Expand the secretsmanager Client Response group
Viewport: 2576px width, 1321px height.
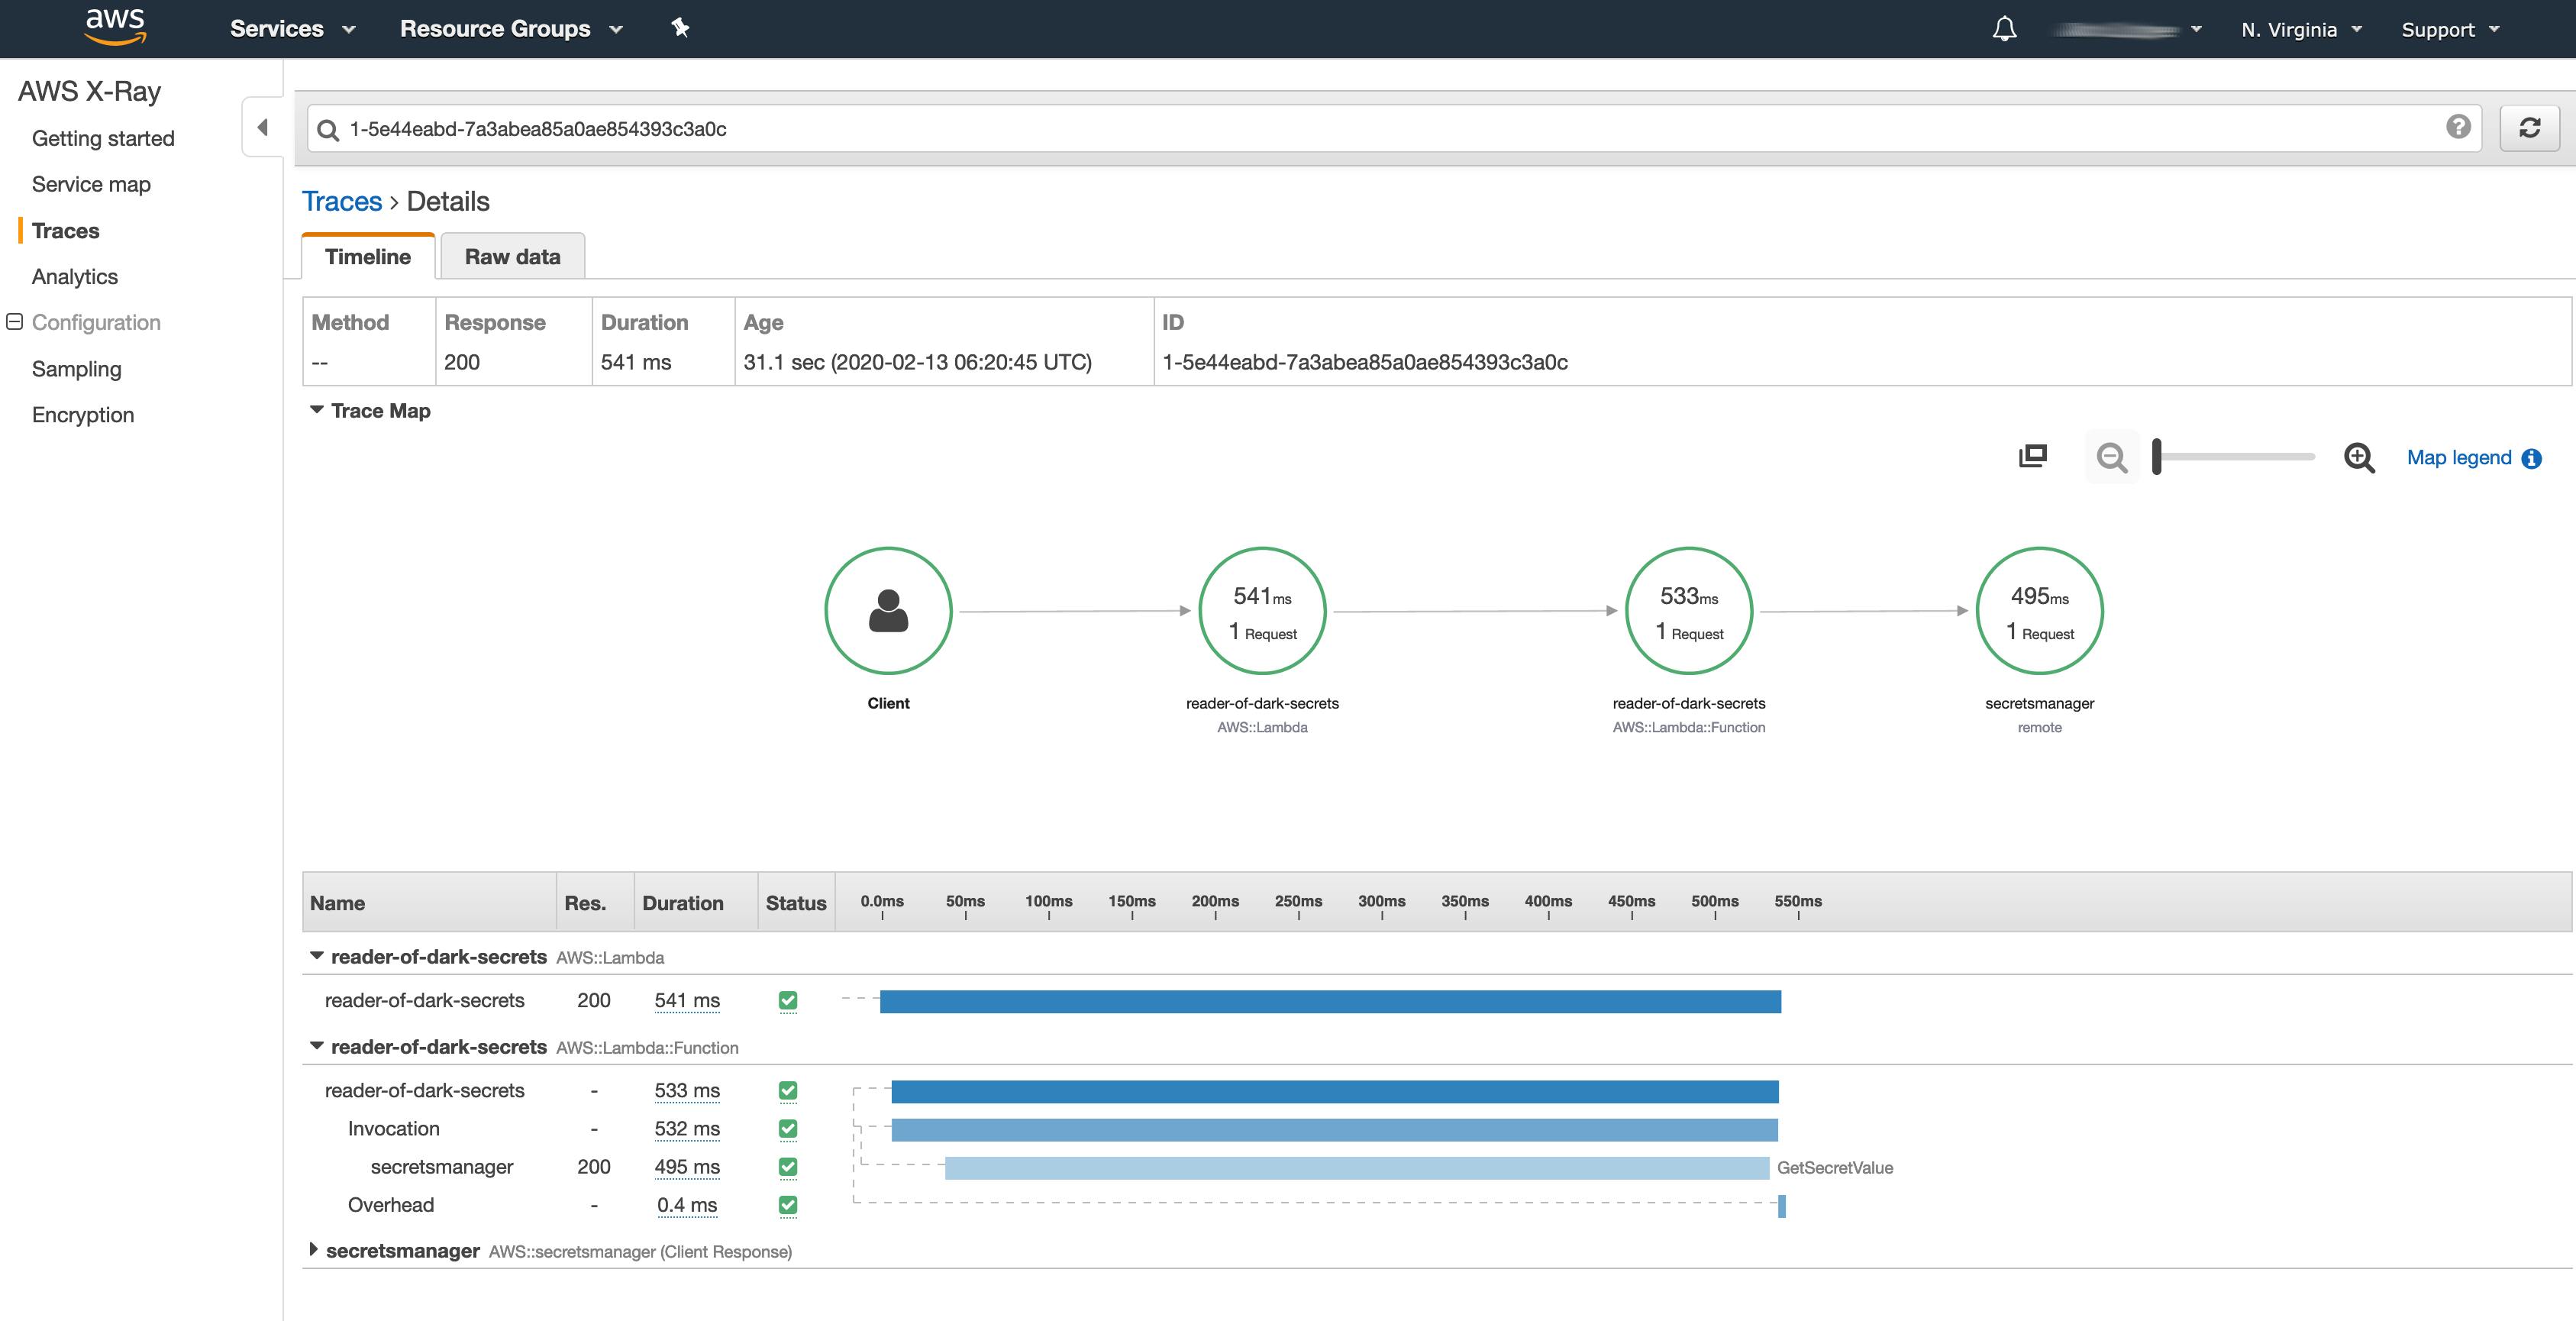pyautogui.click(x=313, y=1250)
